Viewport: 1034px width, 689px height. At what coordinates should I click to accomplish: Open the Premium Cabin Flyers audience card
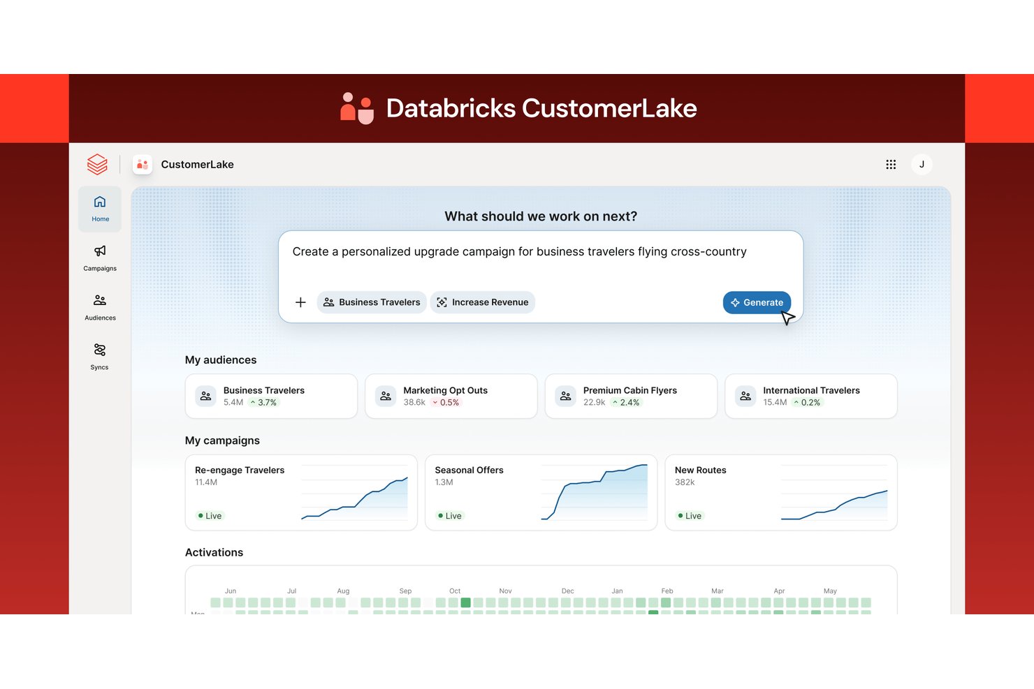click(x=631, y=397)
